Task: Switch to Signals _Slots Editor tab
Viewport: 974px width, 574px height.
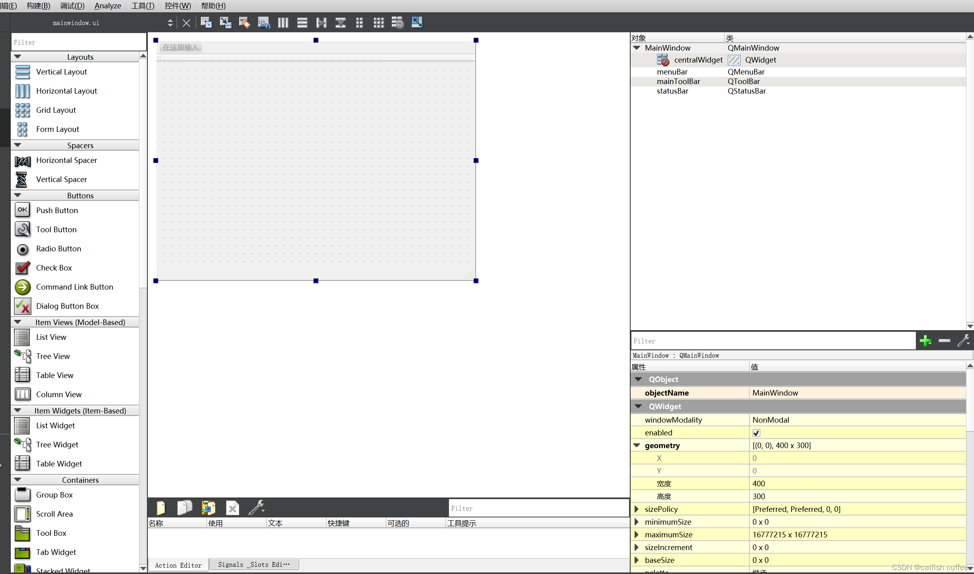Action: tap(253, 565)
